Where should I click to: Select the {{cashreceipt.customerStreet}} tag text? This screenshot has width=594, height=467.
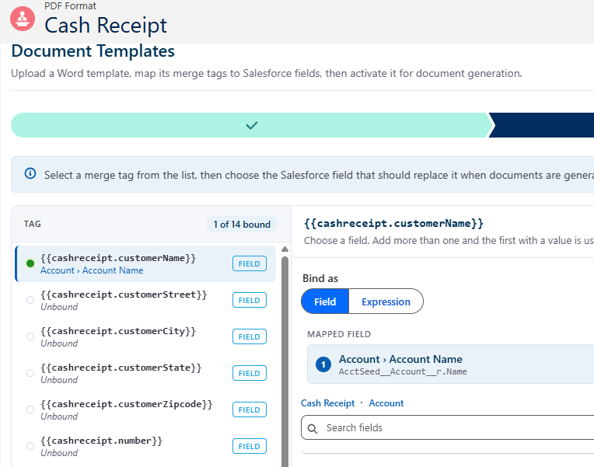124,294
